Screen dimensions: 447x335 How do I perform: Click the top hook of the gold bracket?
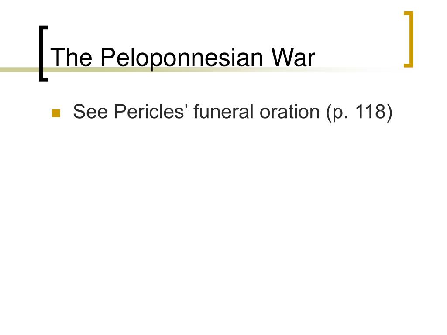[x=409, y=13]
